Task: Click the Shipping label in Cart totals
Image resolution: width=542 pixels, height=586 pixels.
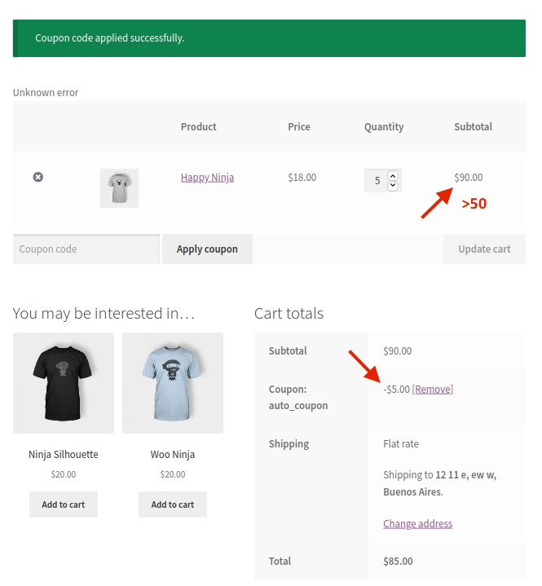Action: point(289,444)
